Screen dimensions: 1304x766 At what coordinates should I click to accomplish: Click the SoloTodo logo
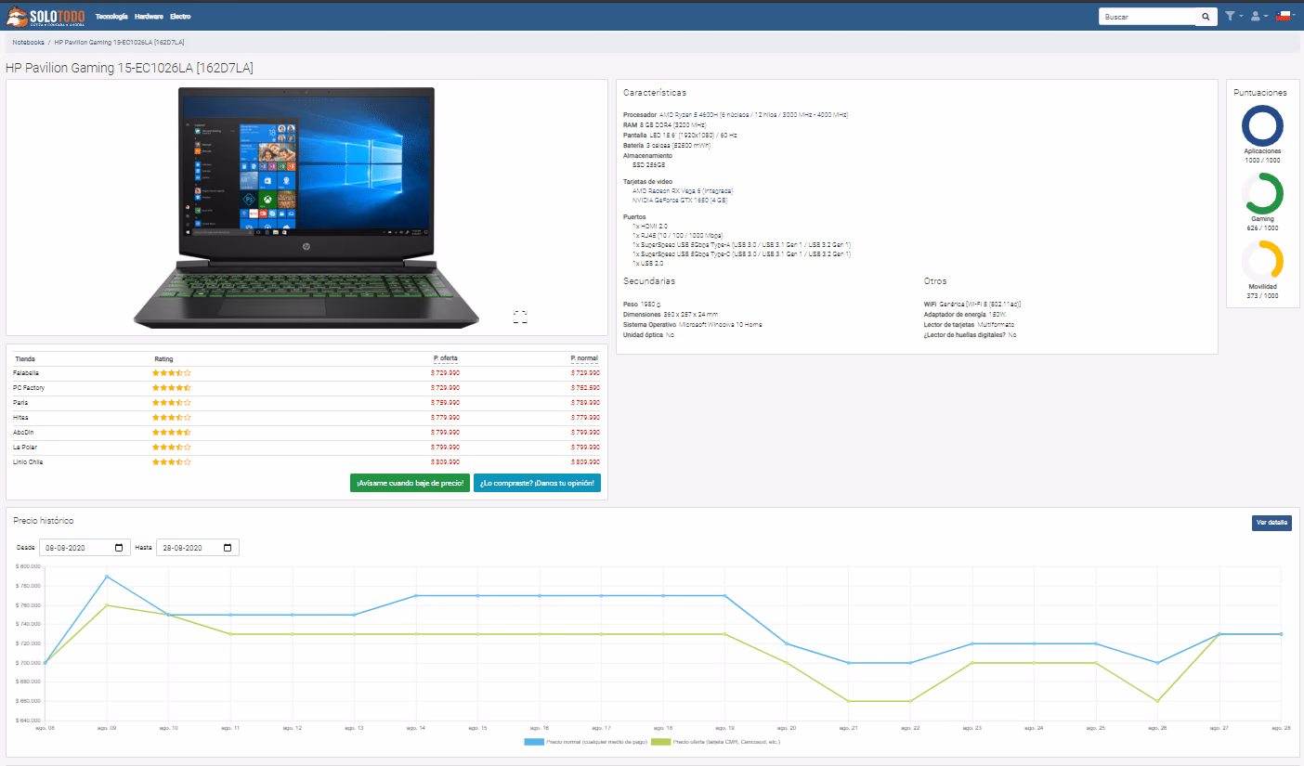click(x=46, y=17)
